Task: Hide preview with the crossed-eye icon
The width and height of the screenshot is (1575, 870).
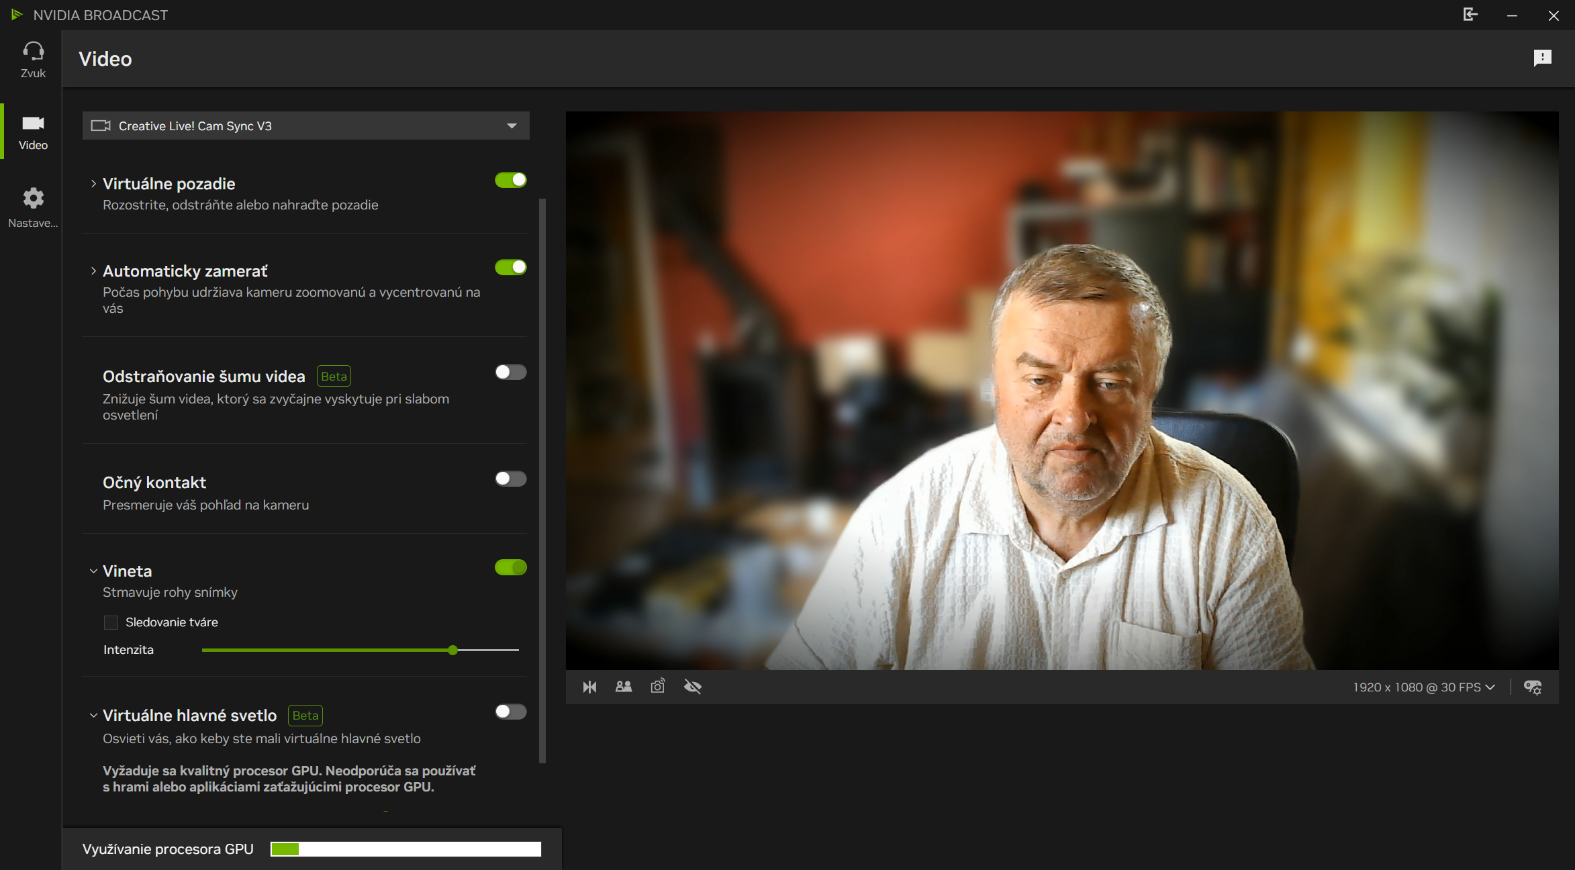Action: click(x=693, y=687)
